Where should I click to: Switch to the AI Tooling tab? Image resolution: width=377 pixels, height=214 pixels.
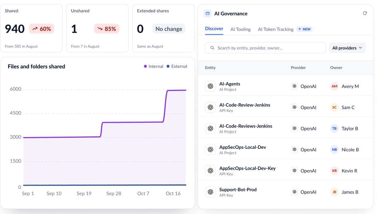coord(240,29)
